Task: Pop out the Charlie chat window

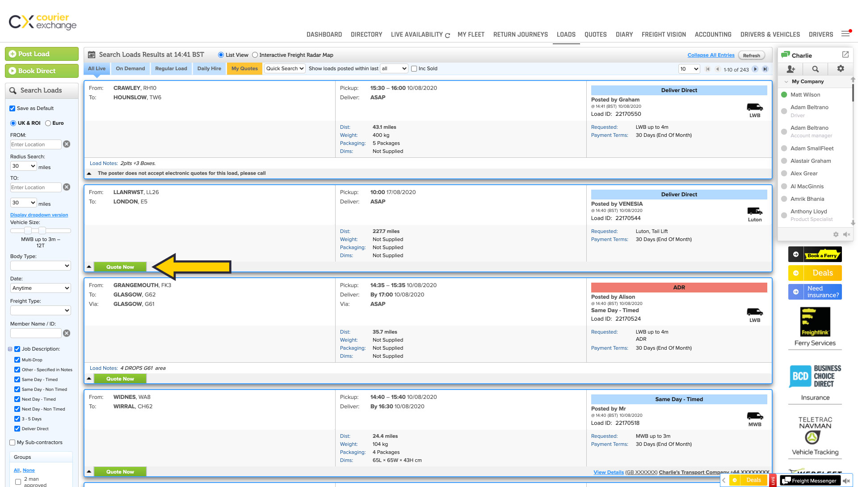Action: tap(845, 55)
